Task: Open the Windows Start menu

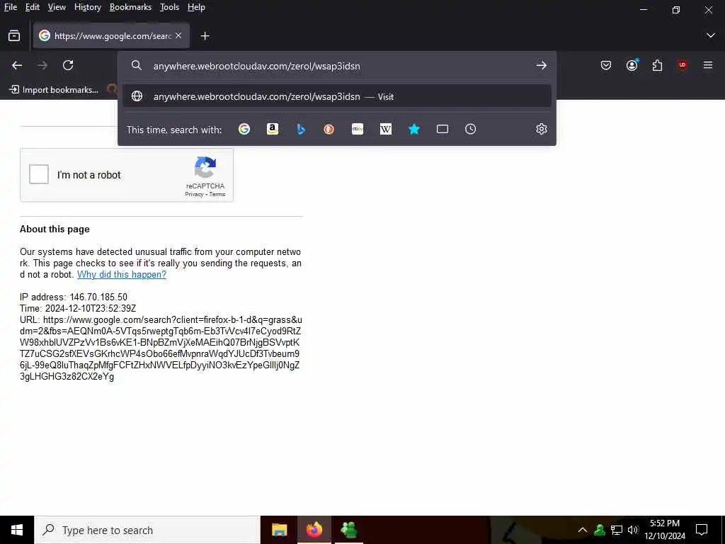Action: pos(17,530)
